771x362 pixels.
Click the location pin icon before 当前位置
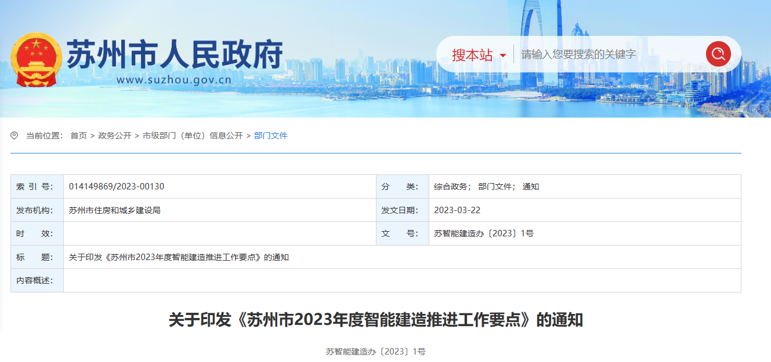click(x=15, y=136)
